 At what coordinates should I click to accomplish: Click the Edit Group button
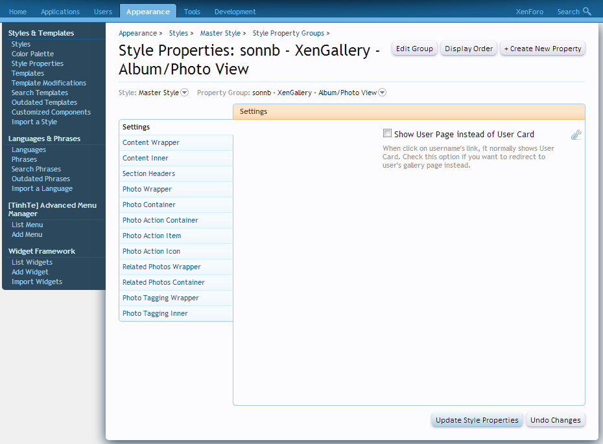(414, 48)
